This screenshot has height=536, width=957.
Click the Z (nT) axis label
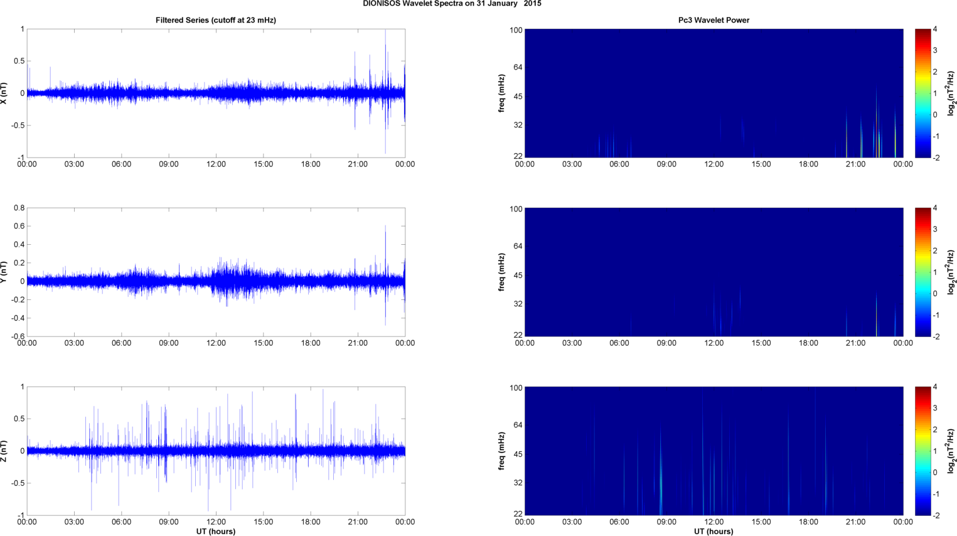coord(4,451)
